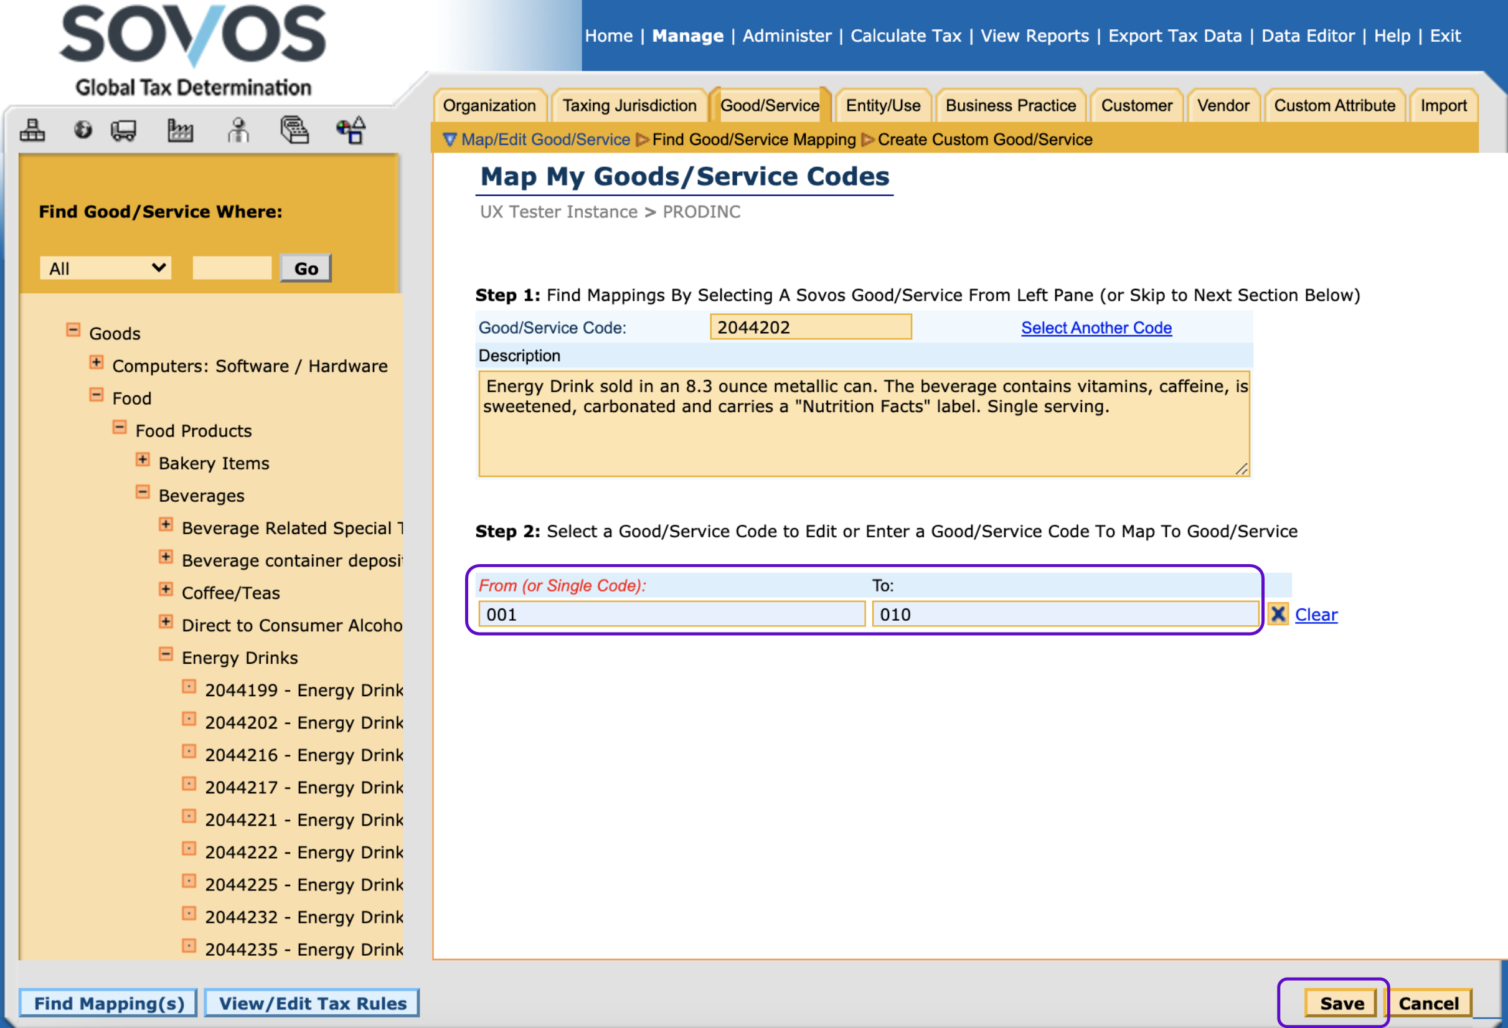Image resolution: width=1508 pixels, height=1028 pixels.
Task: Click the organization hierarchy toolbar icon
Action: 32,131
